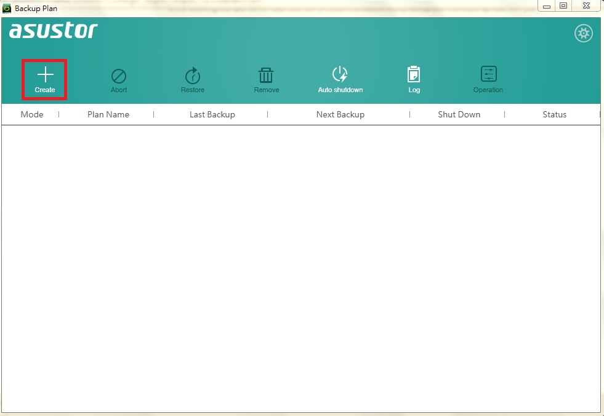
Task: Click the Next Backup column header
Action: (x=340, y=114)
